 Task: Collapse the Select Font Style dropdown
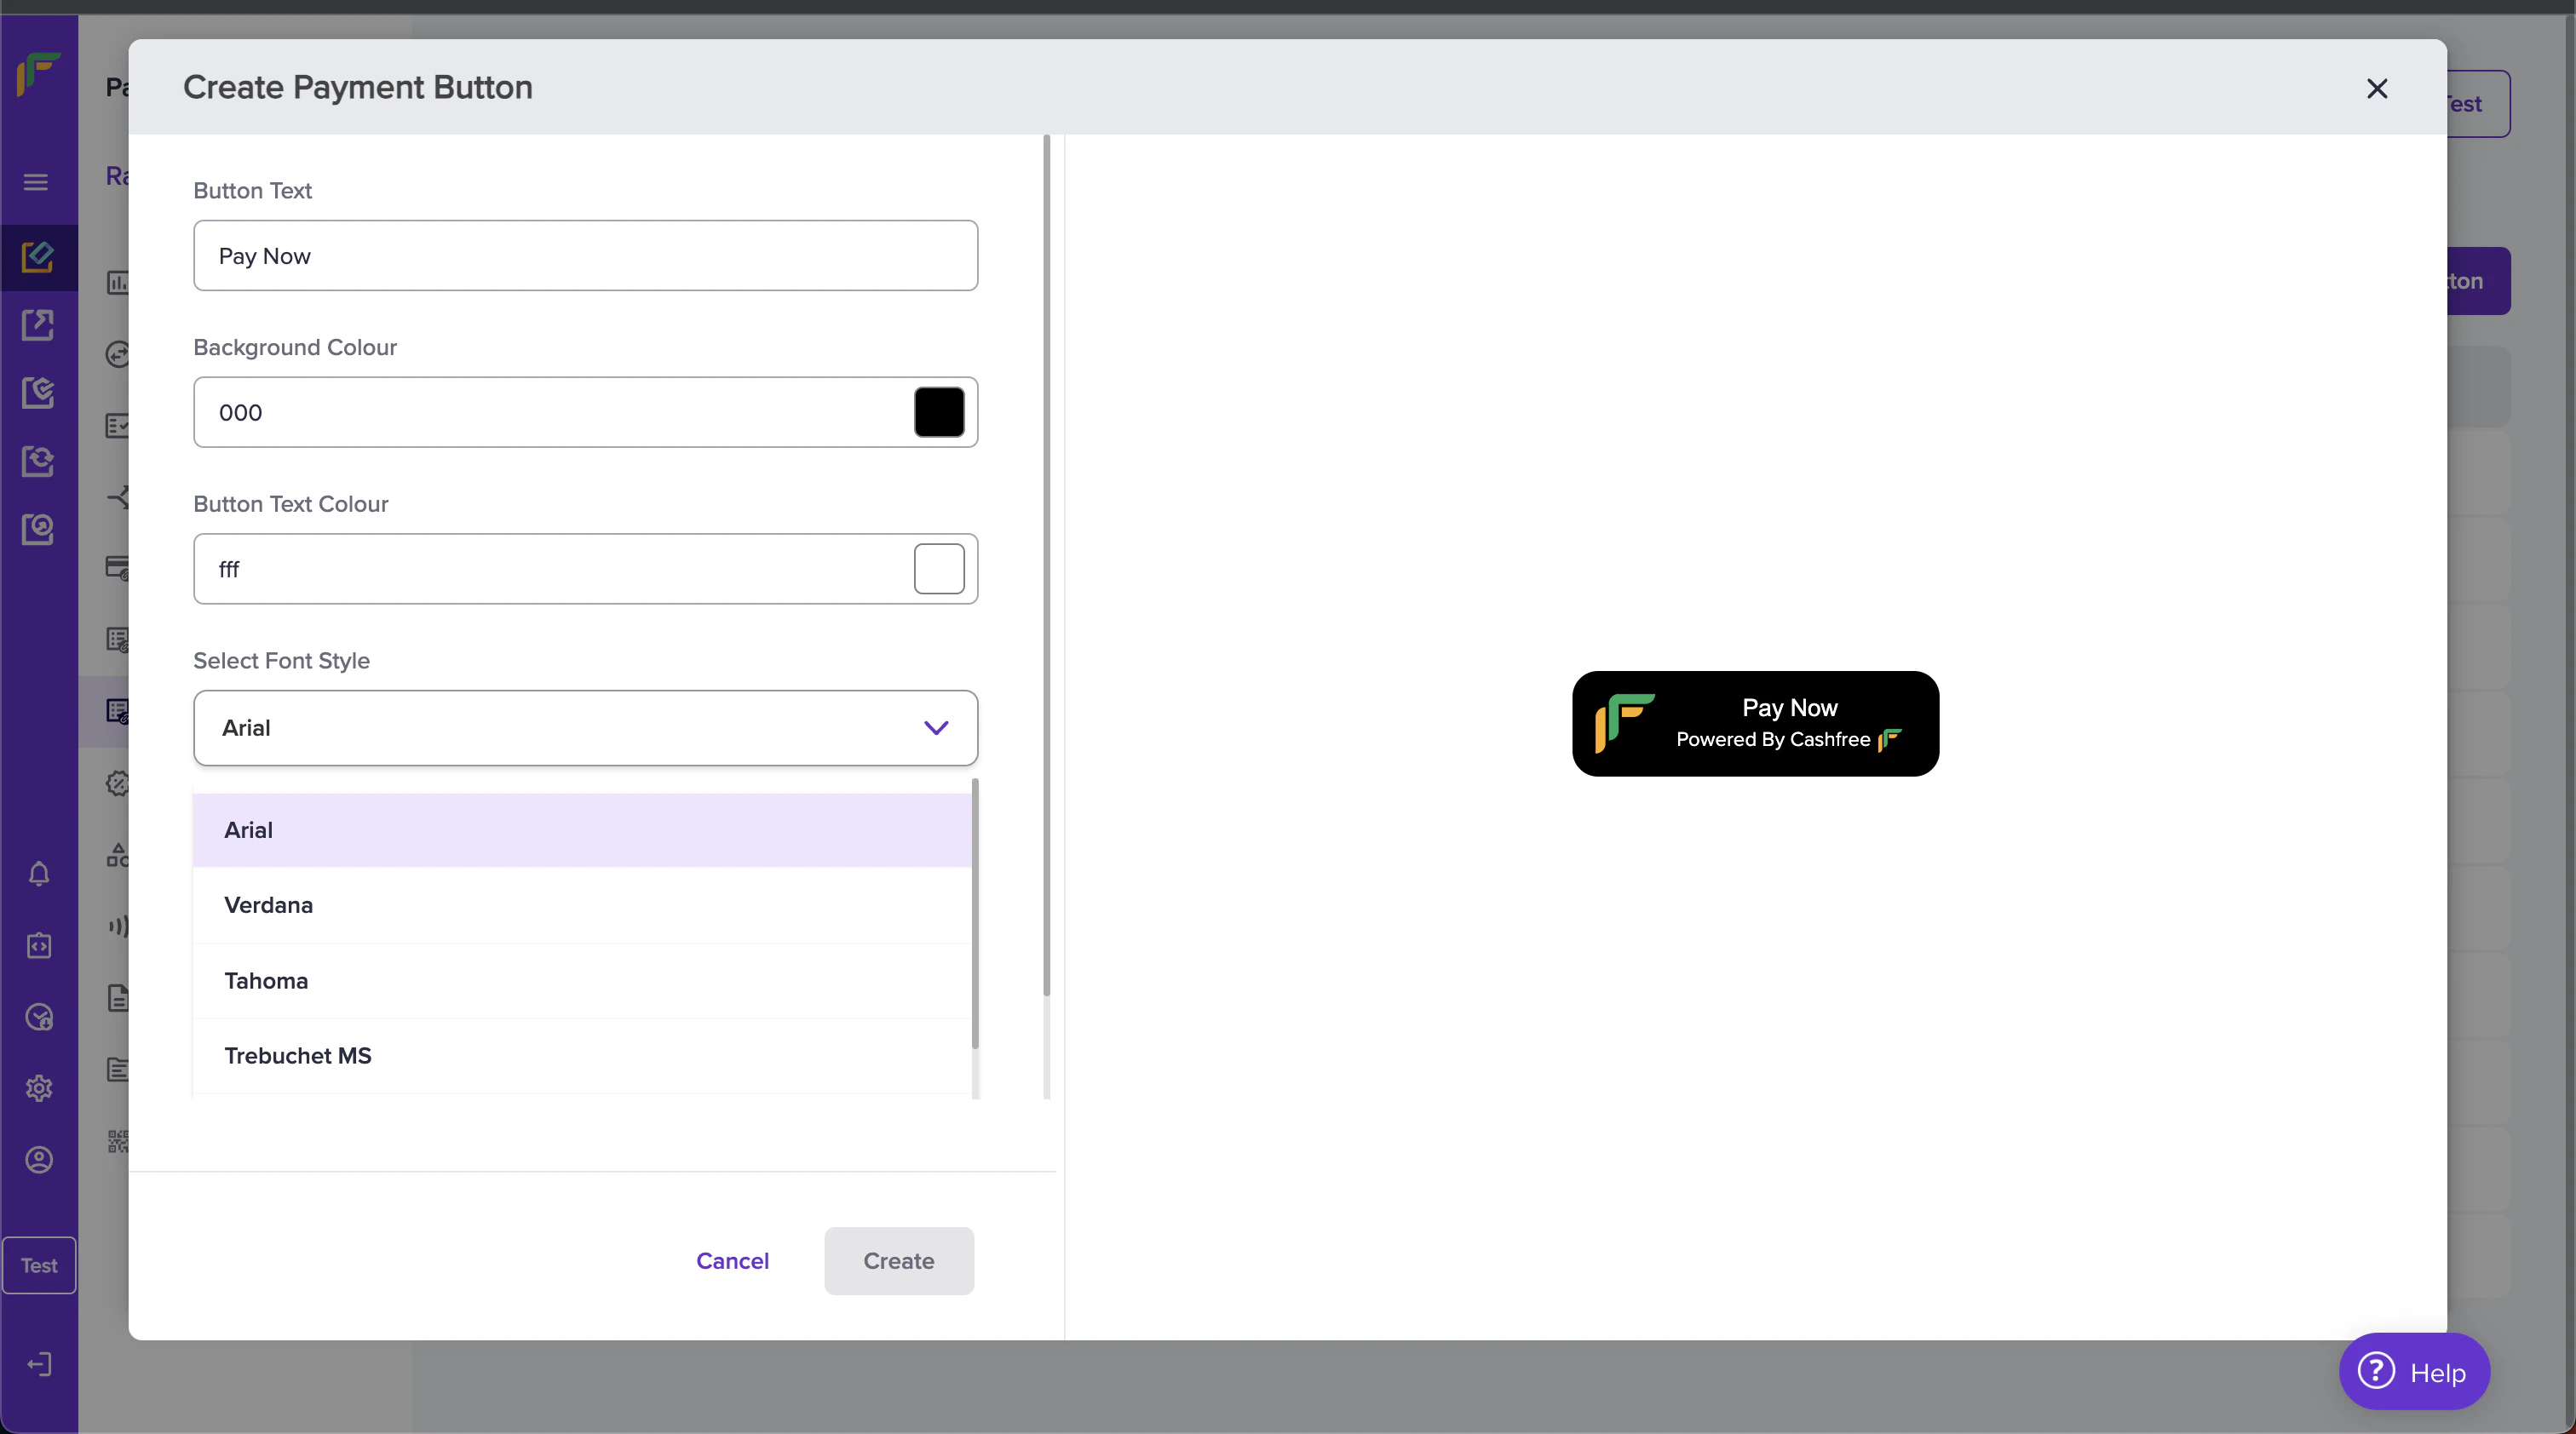pyautogui.click(x=585, y=728)
